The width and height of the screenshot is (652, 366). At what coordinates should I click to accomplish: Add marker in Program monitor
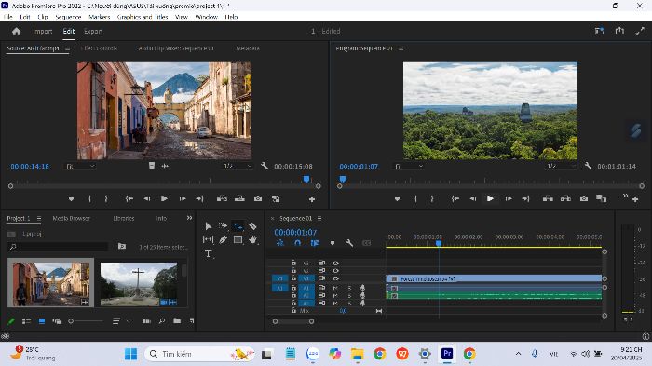click(397, 198)
